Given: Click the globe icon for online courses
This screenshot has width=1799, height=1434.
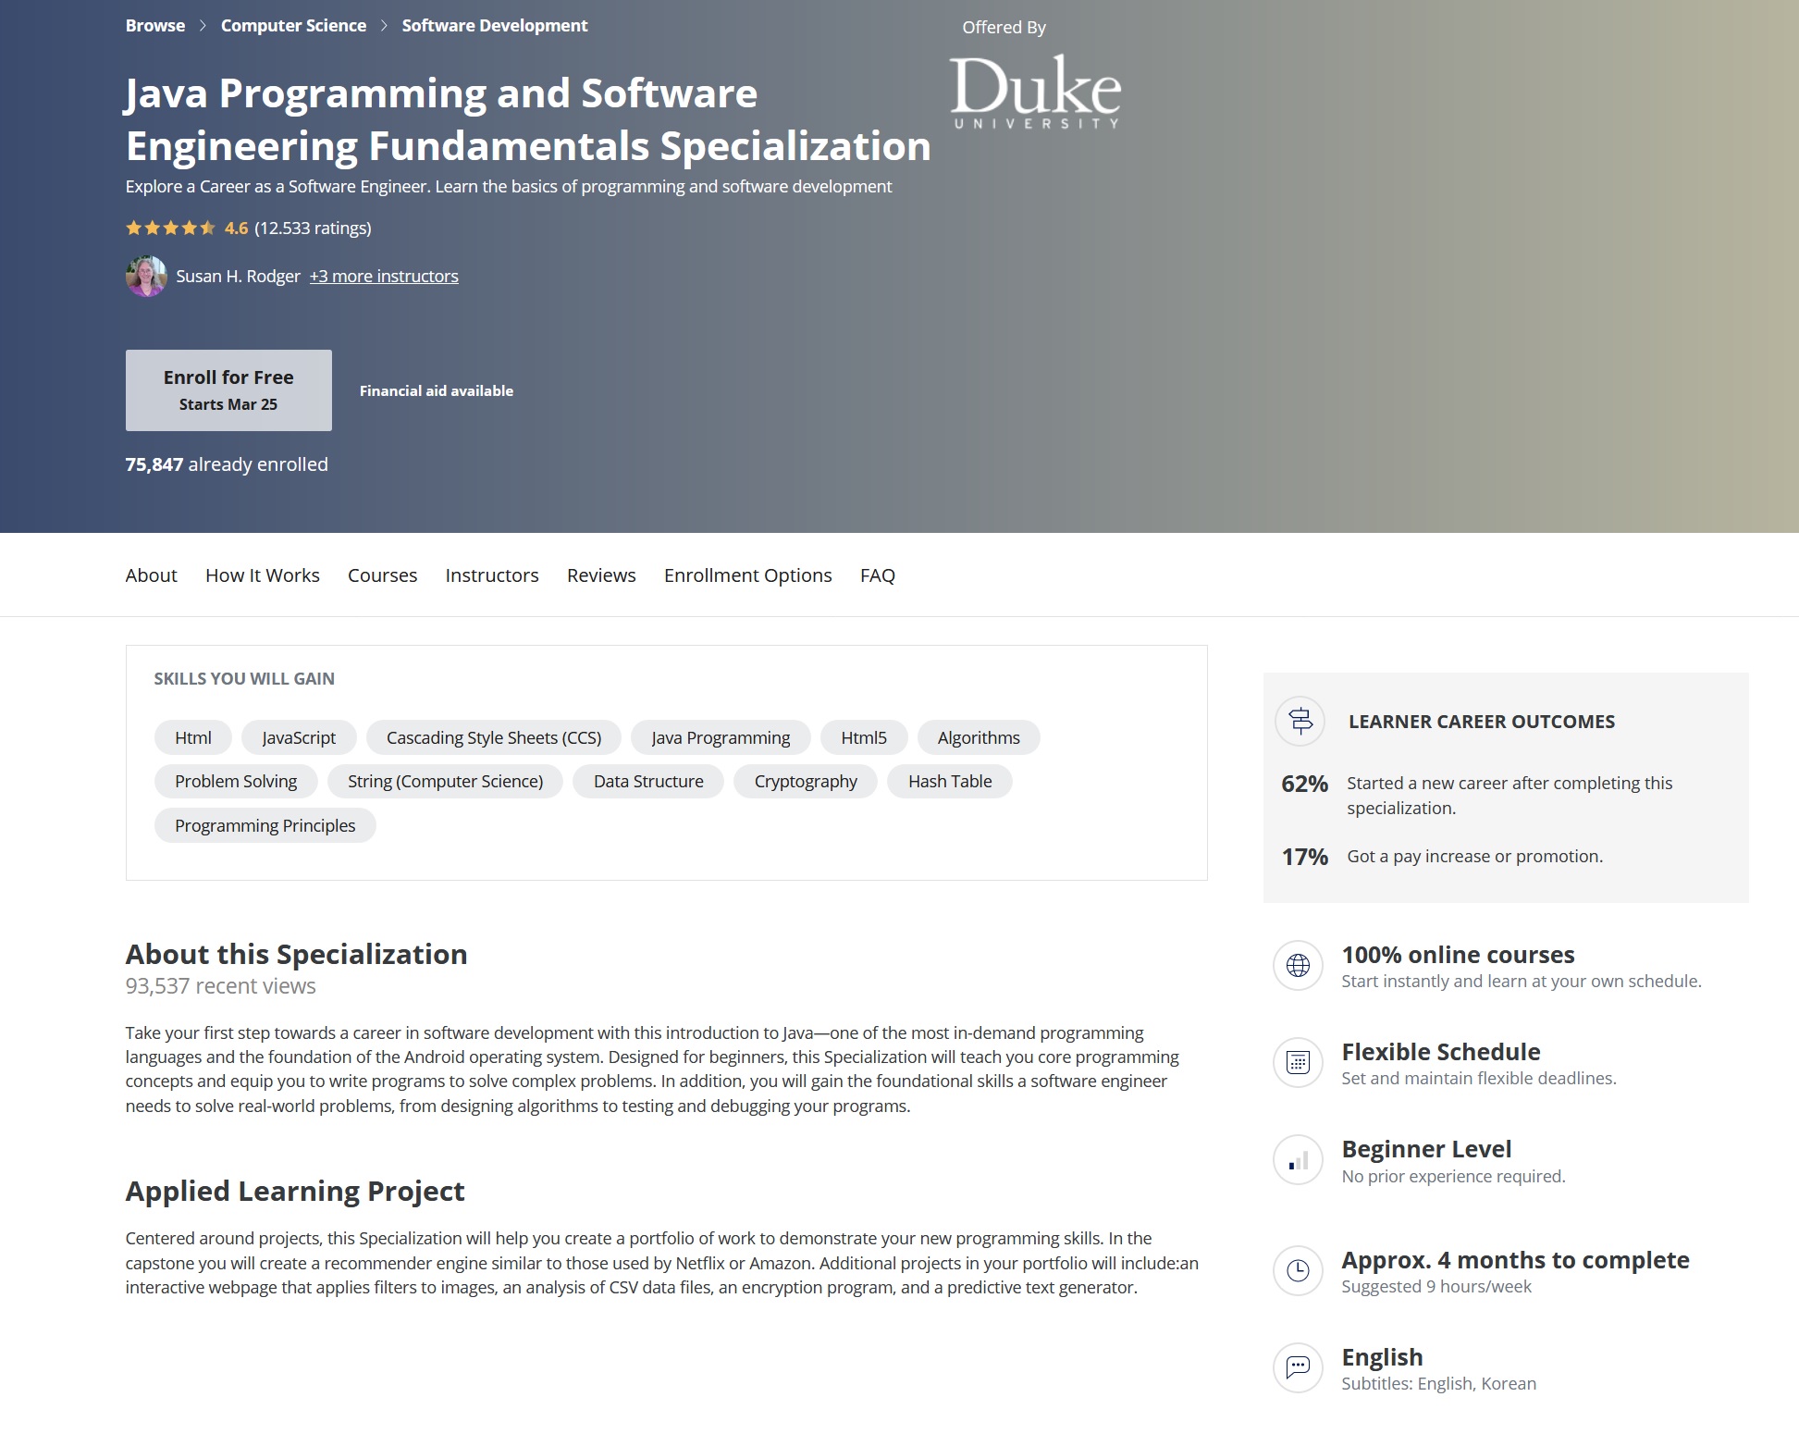Looking at the screenshot, I should click(x=1298, y=966).
